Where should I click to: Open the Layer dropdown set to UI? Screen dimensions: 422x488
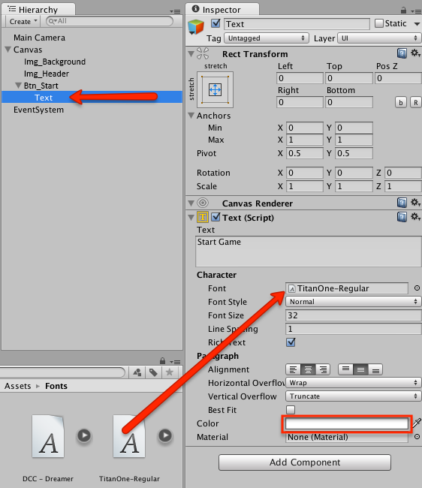coord(379,38)
